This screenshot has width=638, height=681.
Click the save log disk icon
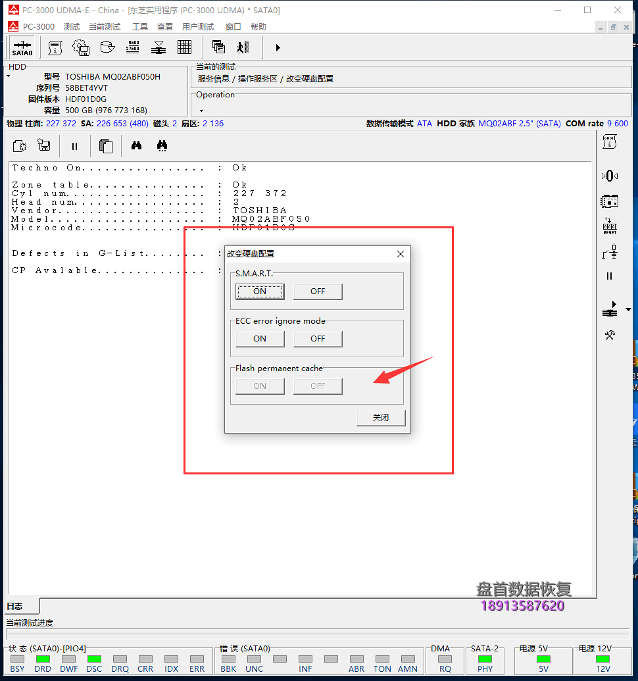pos(44,145)
